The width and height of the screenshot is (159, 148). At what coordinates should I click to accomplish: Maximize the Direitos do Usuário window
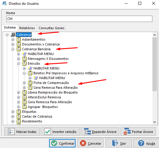point(140,3)
